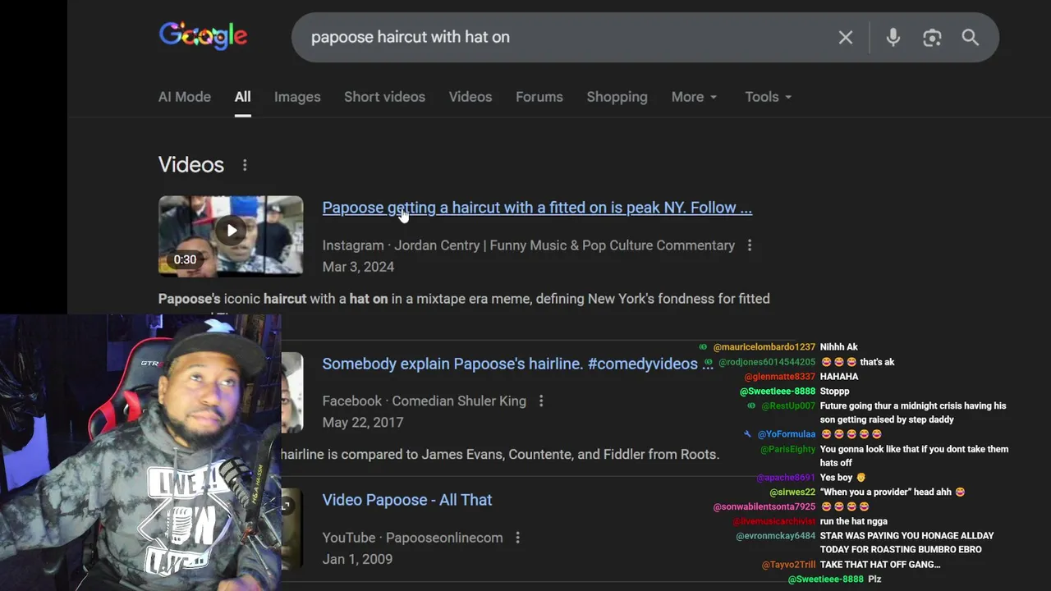Open Short videos tab
Viewport: 1051px width, 591px height.
[x=384, y=97]
